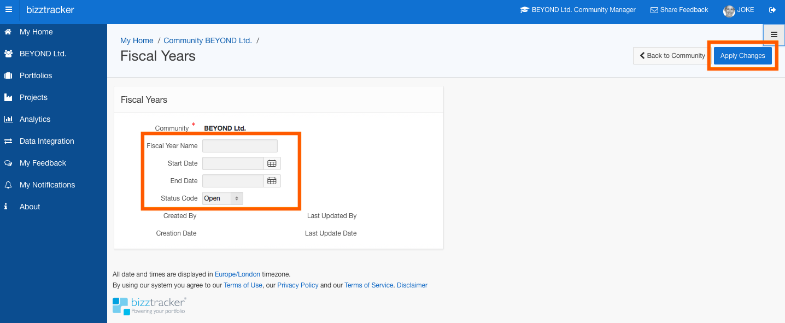Click the Last Update Date label
785x323 pixels.
331,233
